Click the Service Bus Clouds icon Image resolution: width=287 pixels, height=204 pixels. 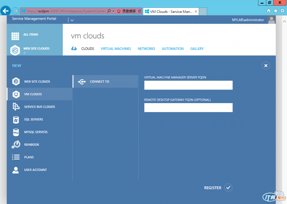click(16, 107)
